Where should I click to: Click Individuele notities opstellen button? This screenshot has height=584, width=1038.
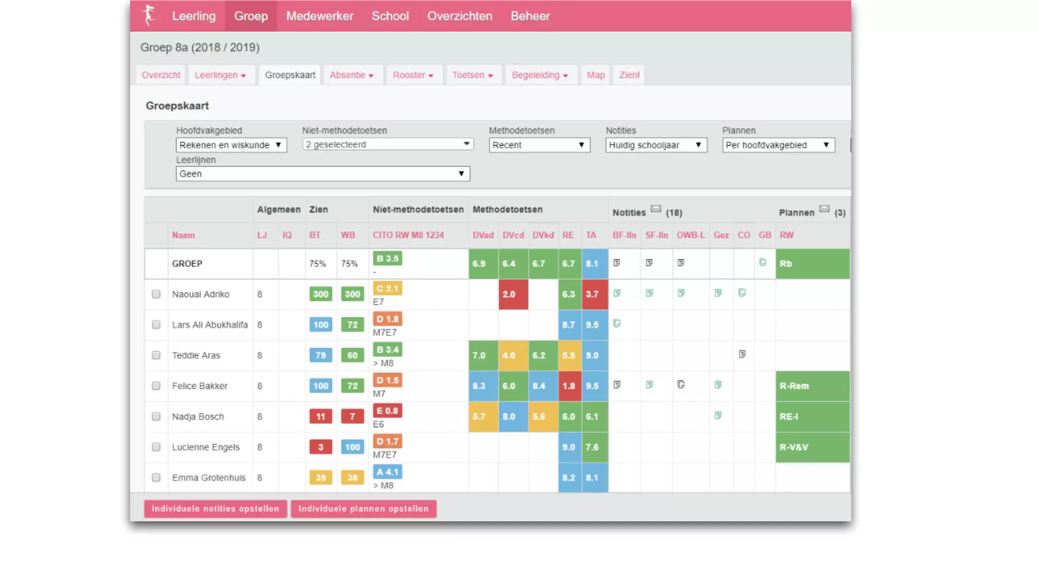pyautogui.click(x=215, y=508)
